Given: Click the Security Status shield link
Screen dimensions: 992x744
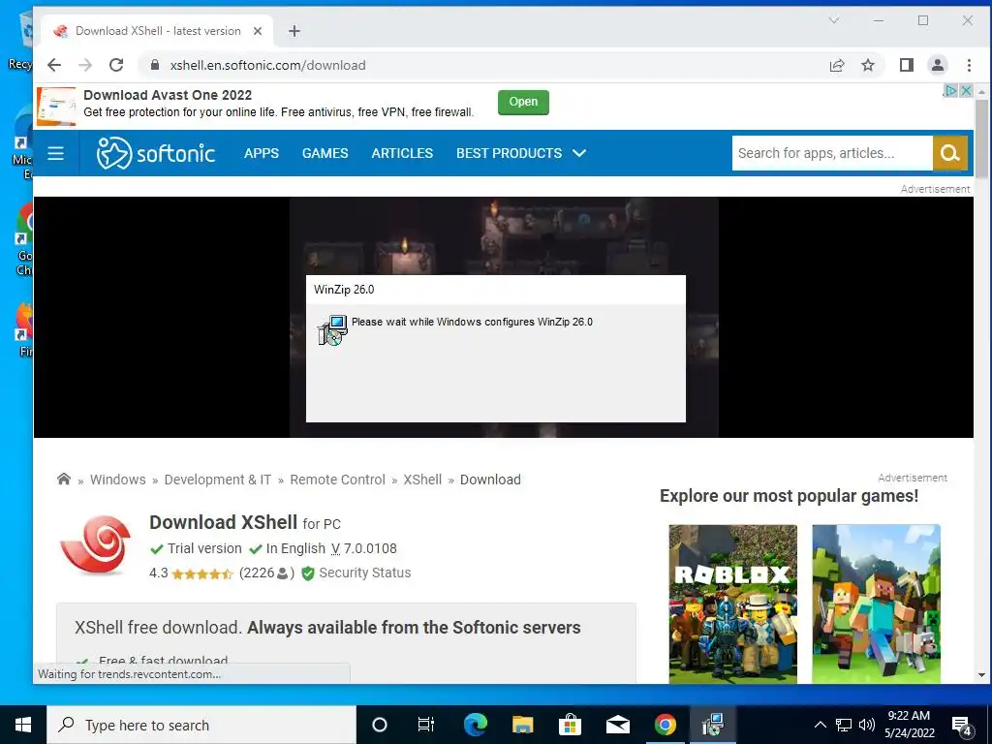Looking at the screenshot, I should pyautogui.click(x=356, y=573).
